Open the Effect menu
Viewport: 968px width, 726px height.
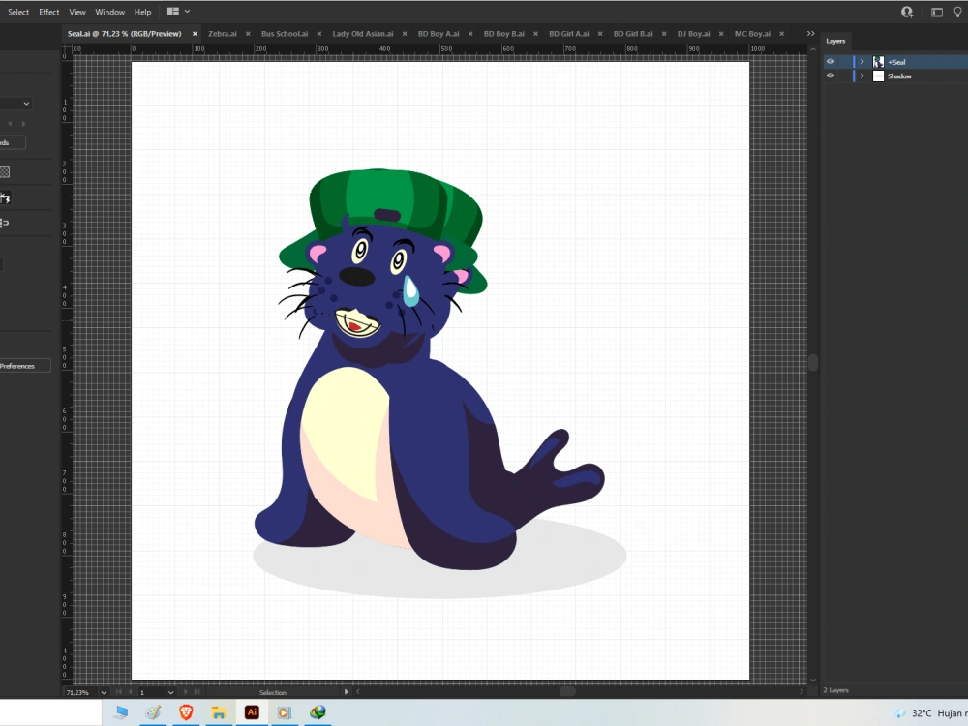point(48,12)
